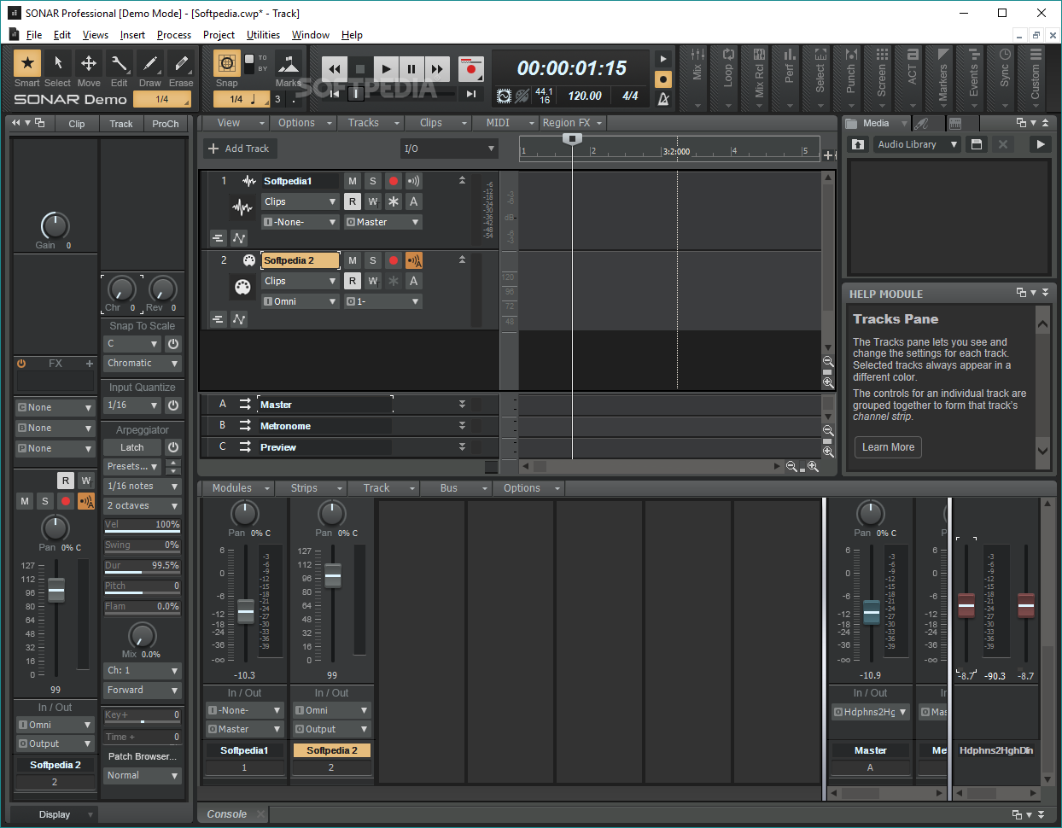
Task: Open the 2 octaves dropdown
Action: point(143,506)
